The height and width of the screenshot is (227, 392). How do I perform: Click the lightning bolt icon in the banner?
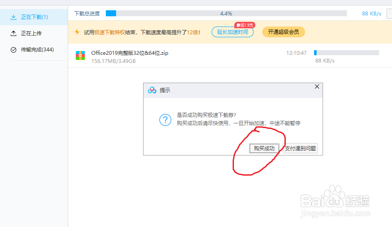(77, 32)
